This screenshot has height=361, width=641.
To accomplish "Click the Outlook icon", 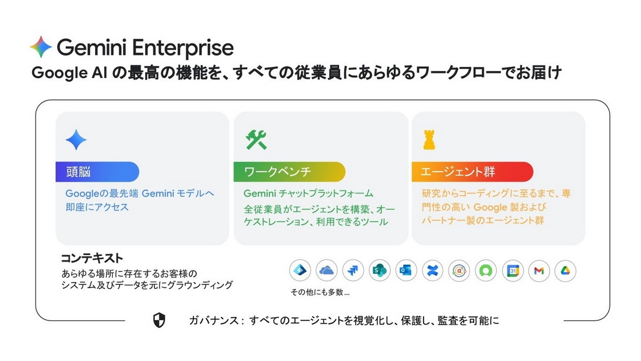I will coord(406,271).
